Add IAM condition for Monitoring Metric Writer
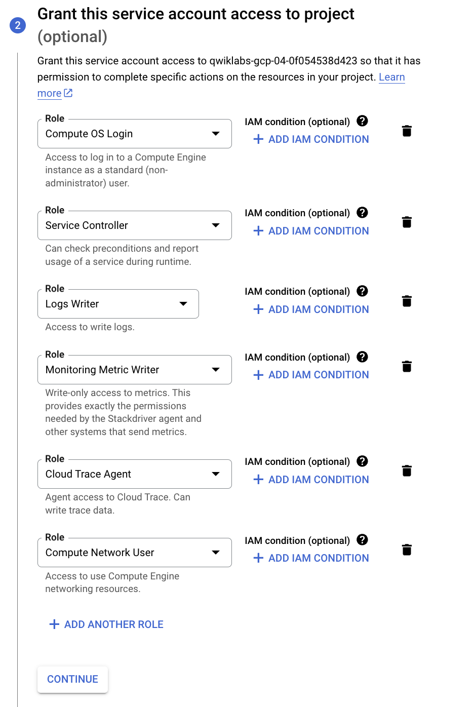The width and height of the screenshot is (474, 707). pyautogui.click(x=311, y=375)
